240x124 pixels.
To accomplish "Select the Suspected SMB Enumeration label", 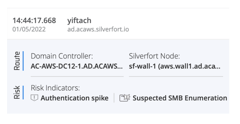I will click(180, 98).
